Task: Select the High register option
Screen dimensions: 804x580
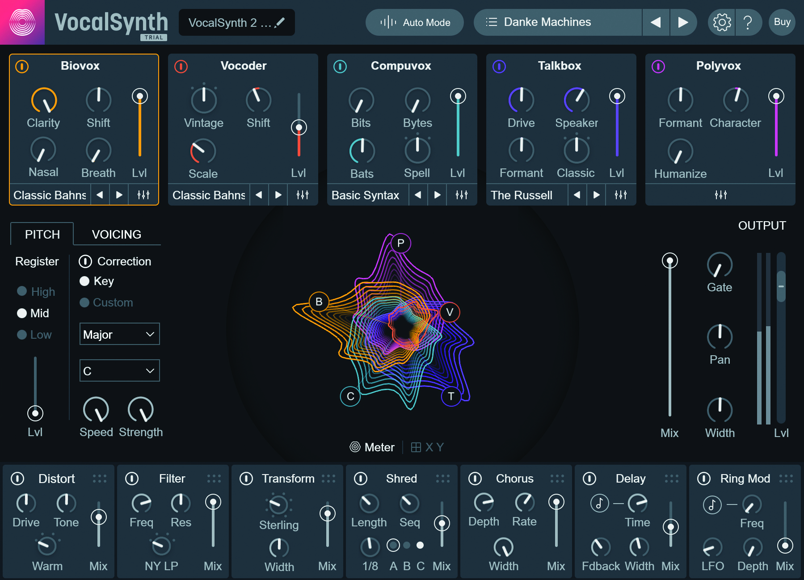Action: click(36, 291)
